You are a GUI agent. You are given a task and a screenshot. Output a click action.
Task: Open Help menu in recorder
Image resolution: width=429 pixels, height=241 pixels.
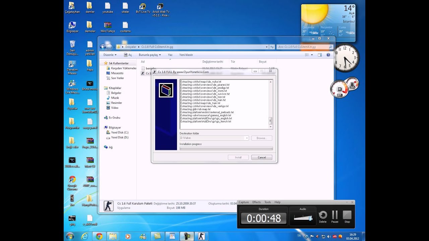pyautogui.click(x=278, y=202)
